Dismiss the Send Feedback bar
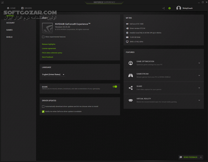Viewport: 208px width, 162px height. [201, 157]
